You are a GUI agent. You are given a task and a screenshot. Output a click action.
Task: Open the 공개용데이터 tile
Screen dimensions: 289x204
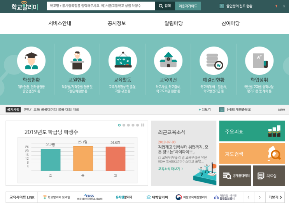pos(235,176)
